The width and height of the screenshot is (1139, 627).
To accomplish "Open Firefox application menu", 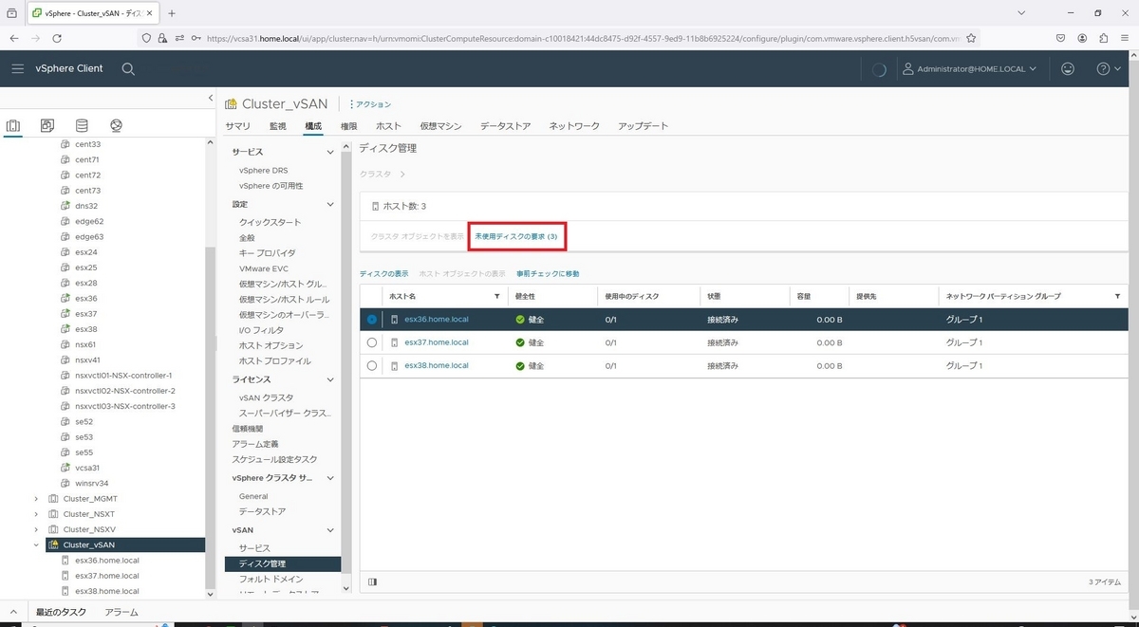I will point(1127,38).
